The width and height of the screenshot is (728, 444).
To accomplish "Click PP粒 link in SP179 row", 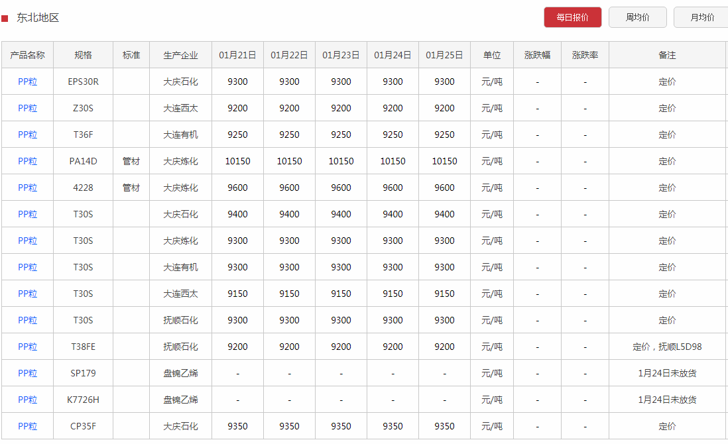I will point(28,373).
